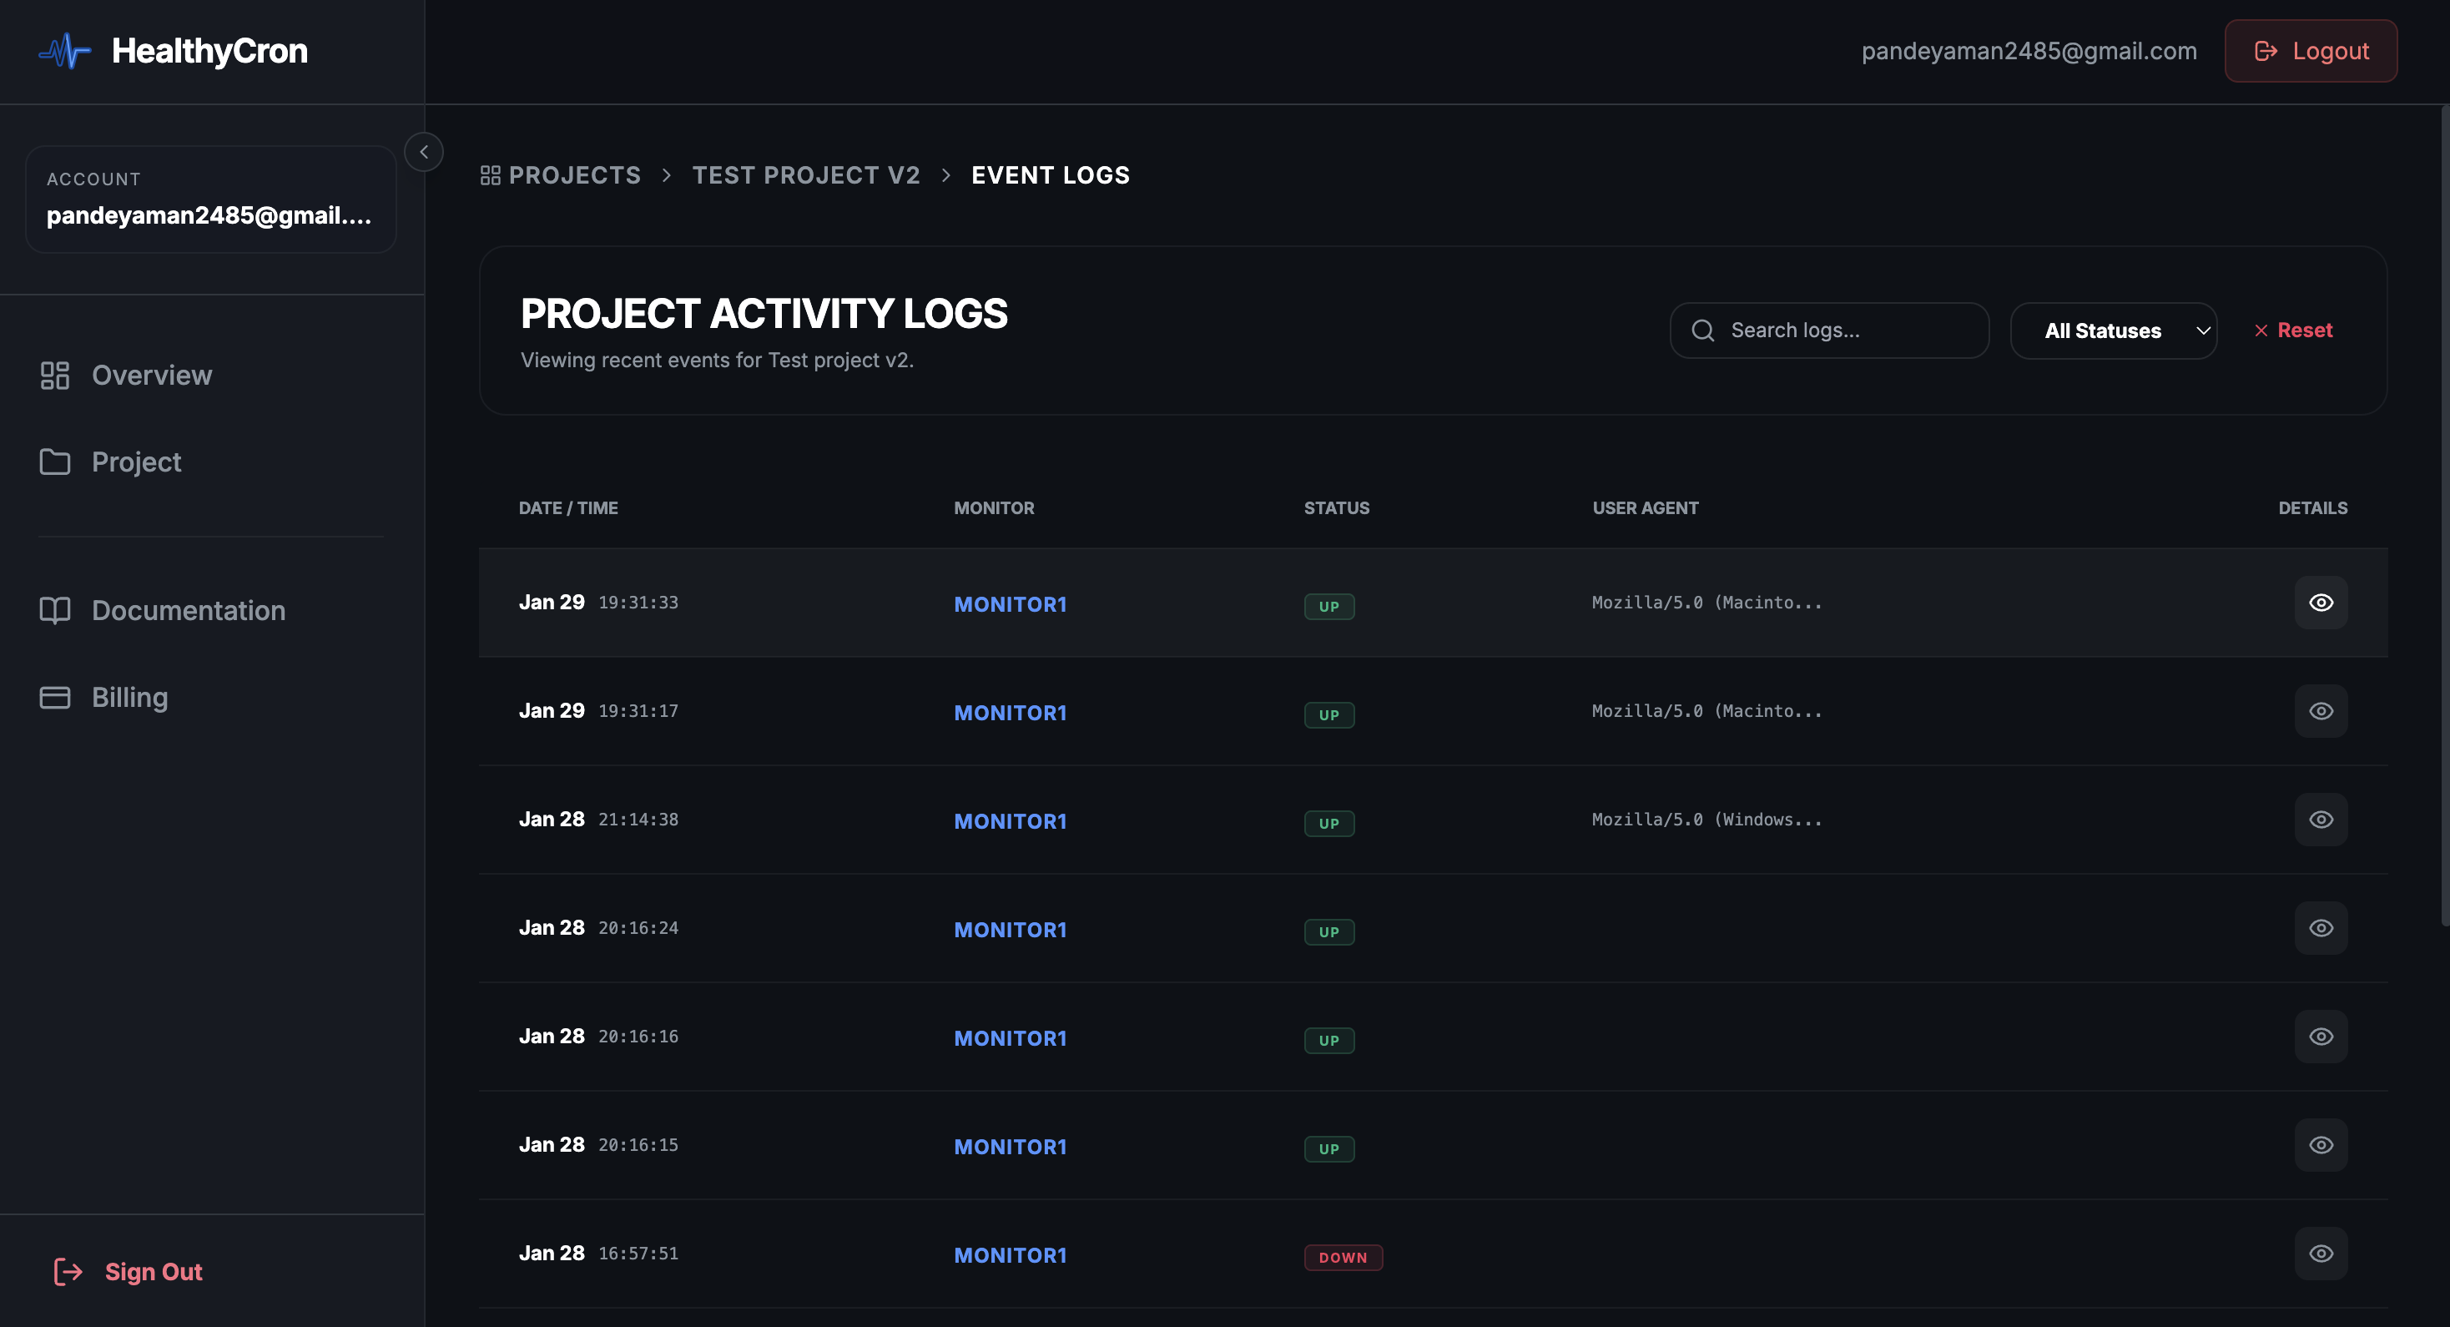Click the search magnifier icon in the logs search
The height and width of the screenshot is (1327, 2450).
pos(1703,330)
